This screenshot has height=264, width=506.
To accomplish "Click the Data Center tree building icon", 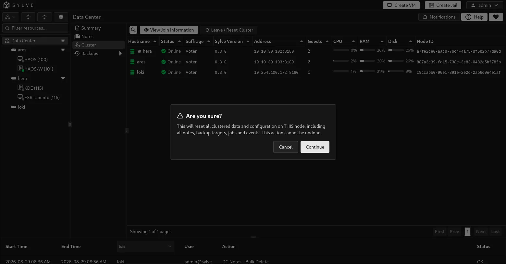I will point(7,41).
